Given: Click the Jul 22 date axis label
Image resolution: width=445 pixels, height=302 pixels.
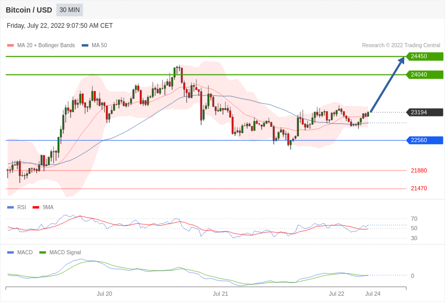Looking at the screenshot, I should tap(336, 294).
